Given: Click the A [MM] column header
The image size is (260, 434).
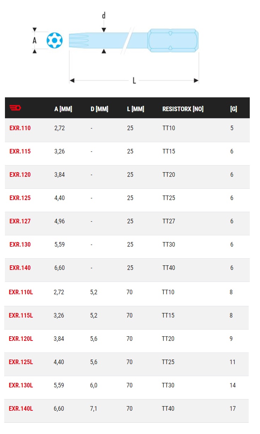Looking at the screenshot, I should 63,109.
